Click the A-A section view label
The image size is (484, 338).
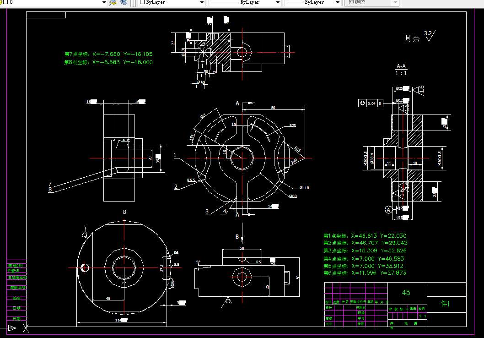401,66
